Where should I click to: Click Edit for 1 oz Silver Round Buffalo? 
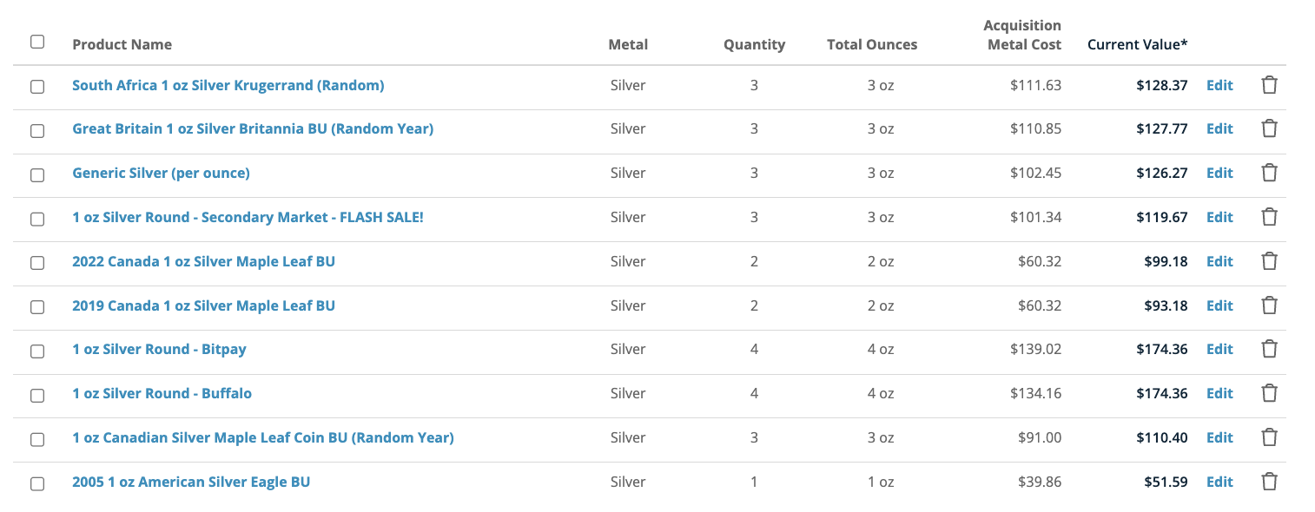(x=1219, y=393)
